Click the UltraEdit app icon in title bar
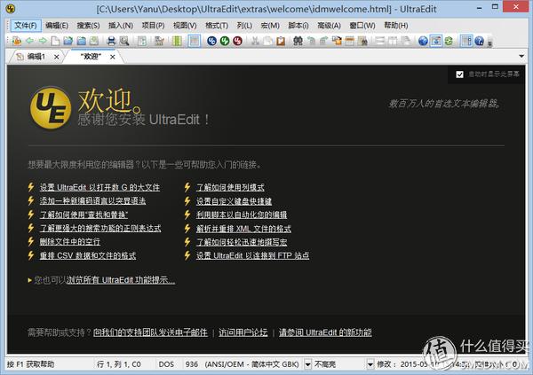The width and height of the screenshot is (533, 375). click(11, 9)
